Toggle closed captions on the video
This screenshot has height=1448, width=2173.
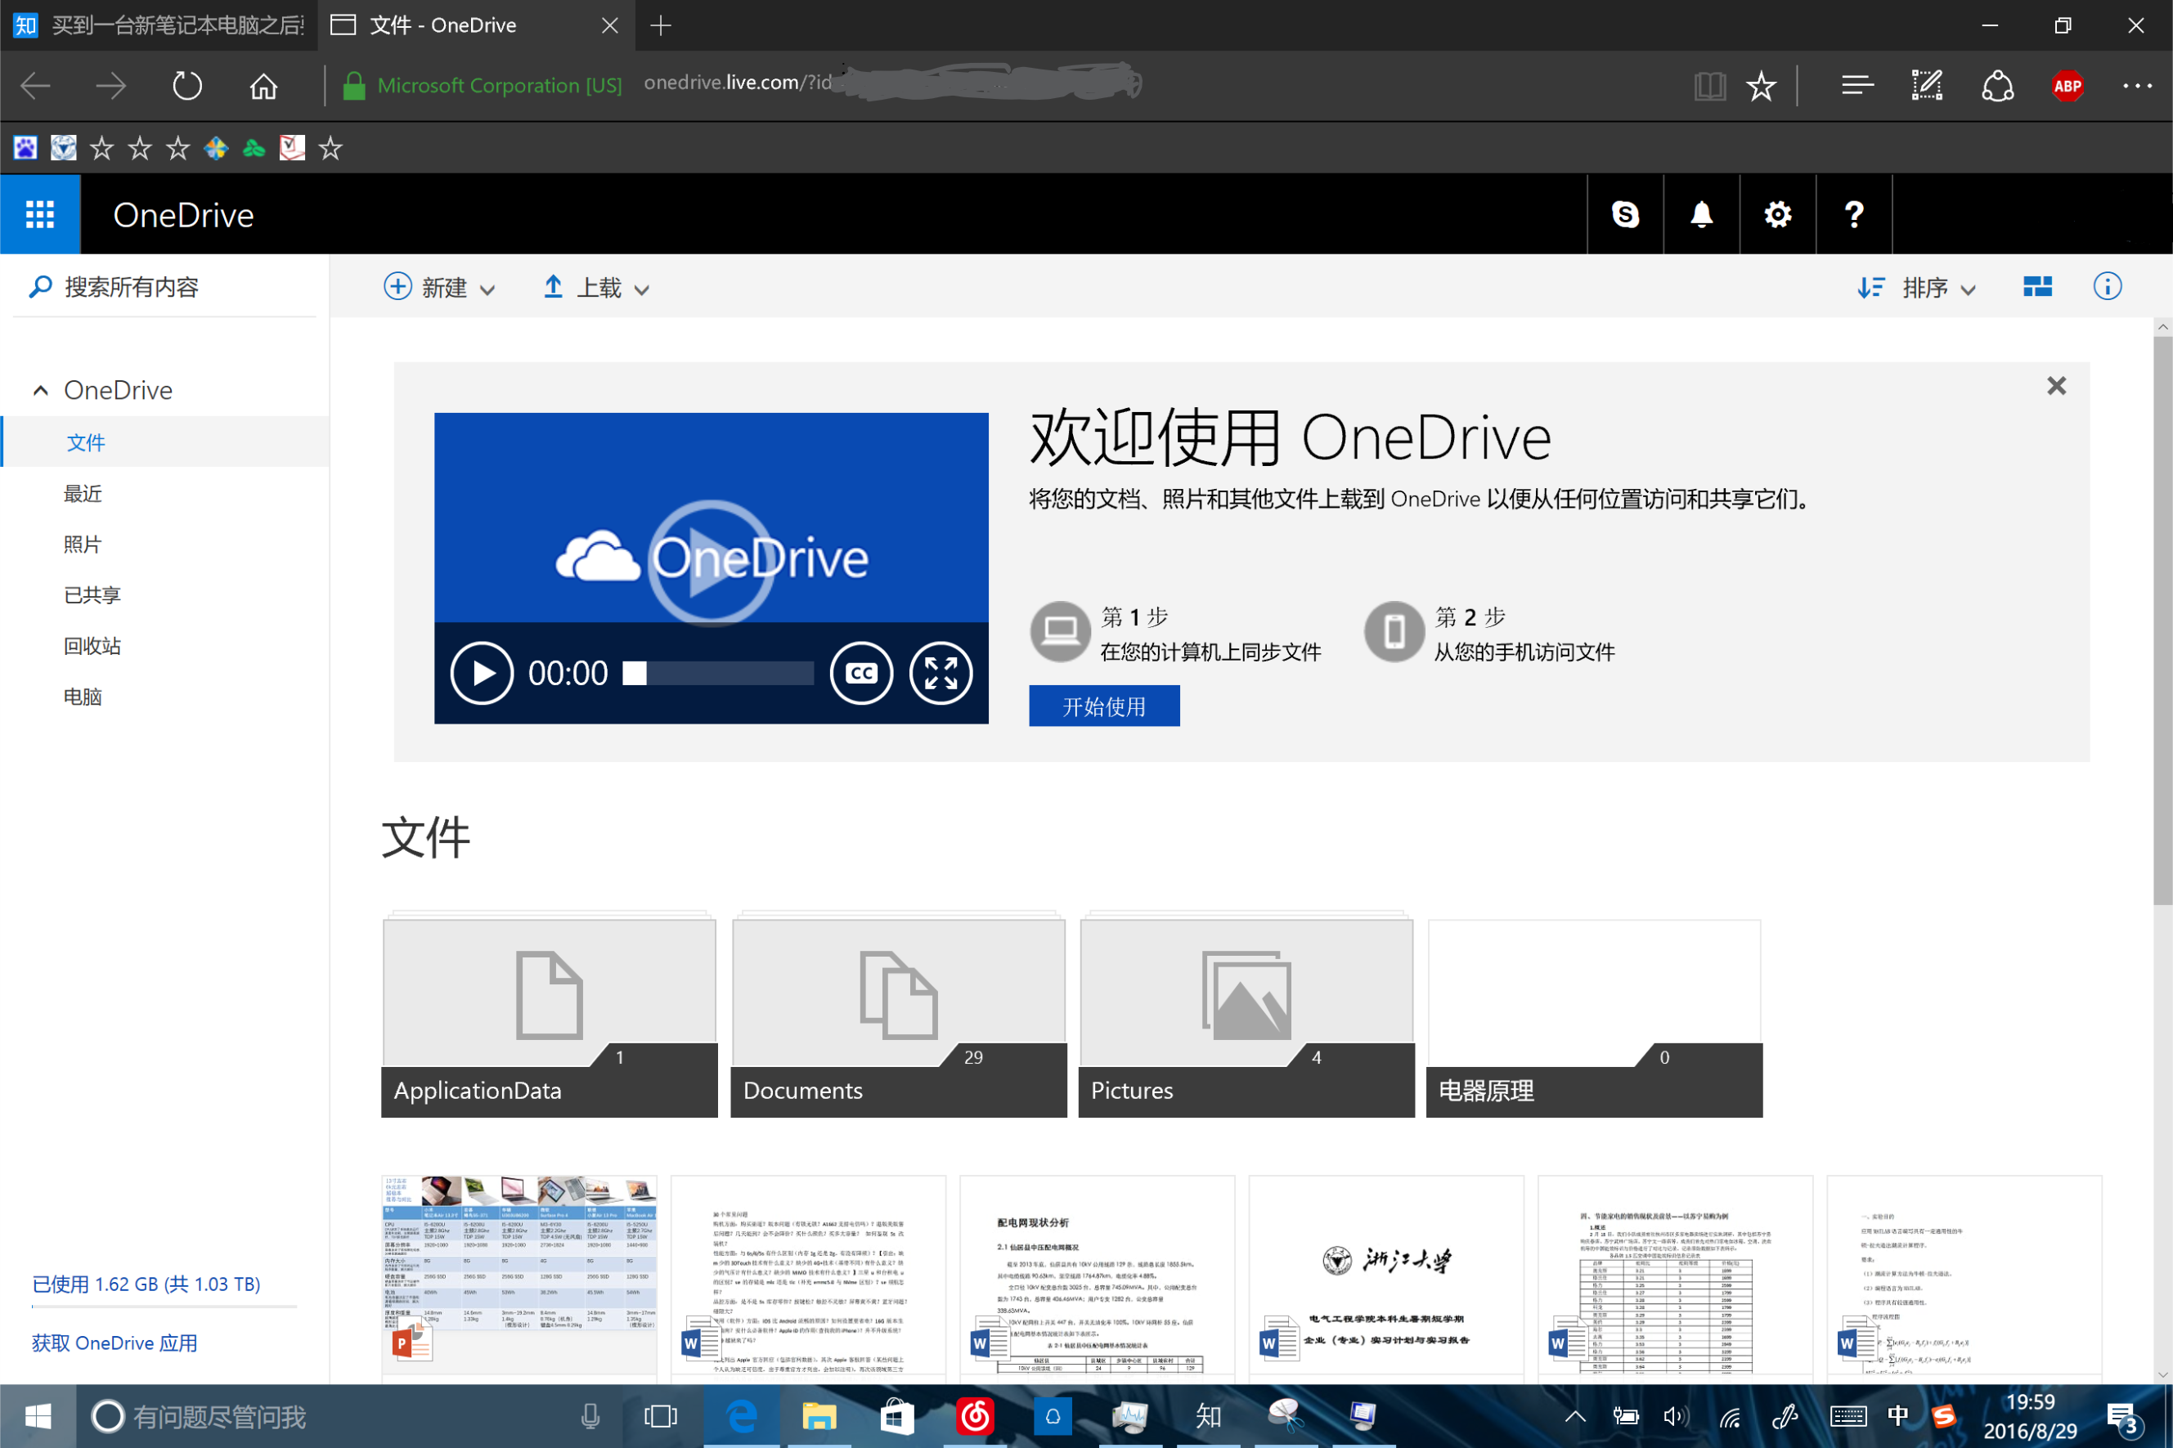(x=860, y=673)
